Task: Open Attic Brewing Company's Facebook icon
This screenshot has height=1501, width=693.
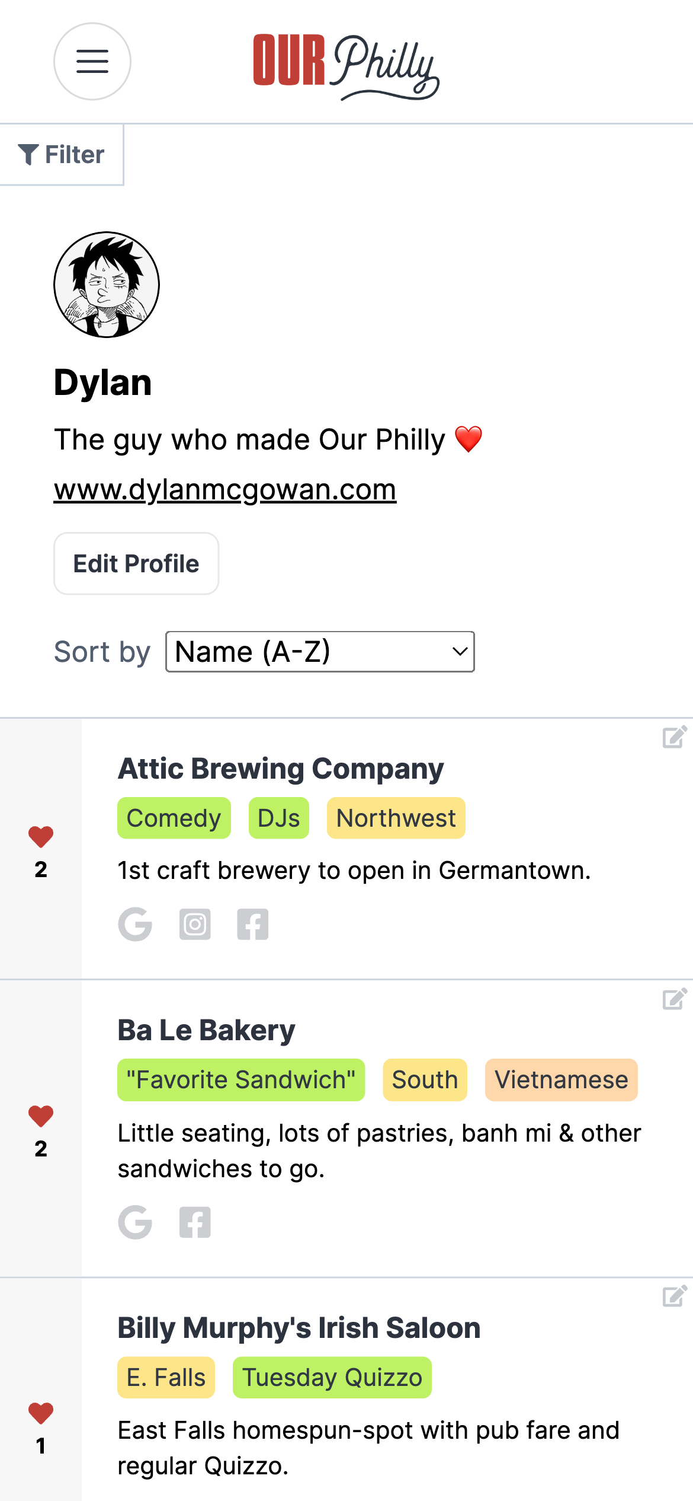Action: [x=253, y=925]
